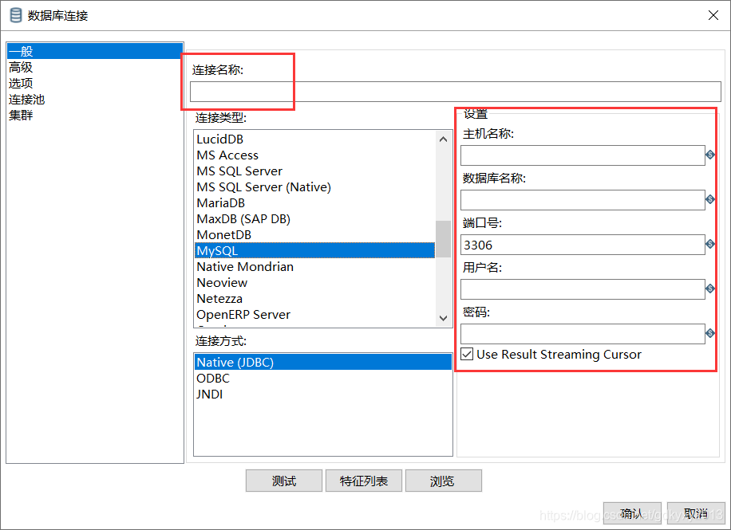
Task: Confirm with the 确认 button
Action: (x=632, y=513)
